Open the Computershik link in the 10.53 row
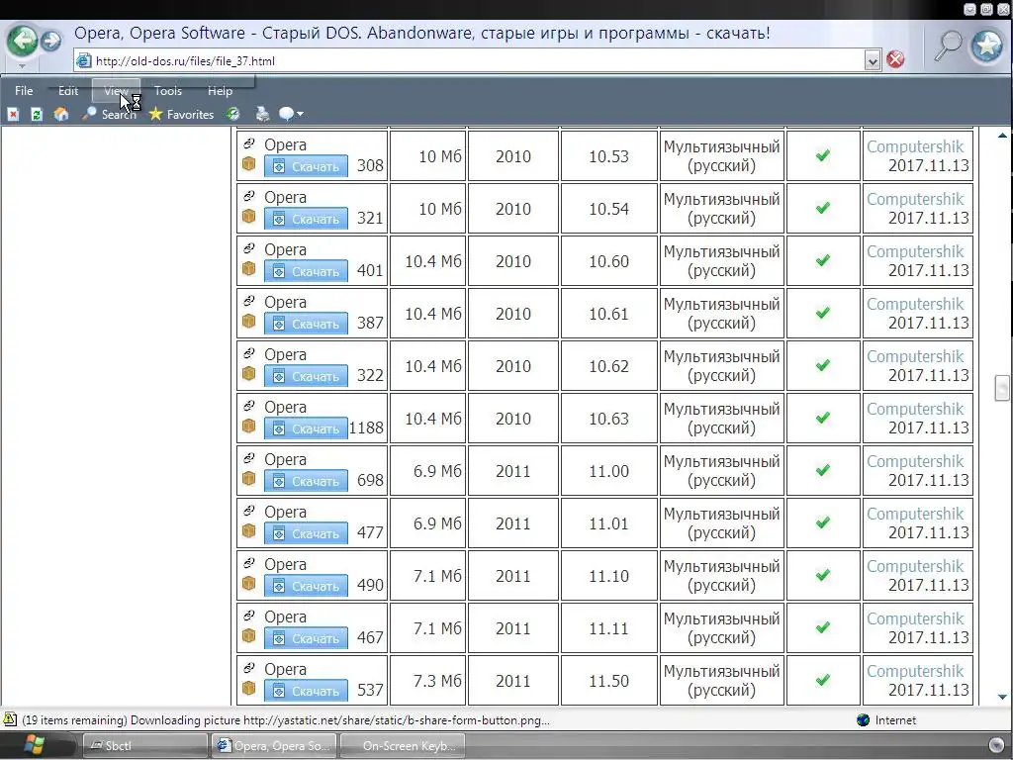Image resolution: width=1013 pixels, height=760 pixels. pos(915,146)
